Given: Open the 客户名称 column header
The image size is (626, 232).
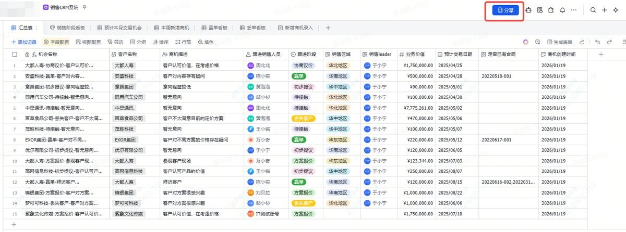Looking at the screenshot, I should coord(134,54).
